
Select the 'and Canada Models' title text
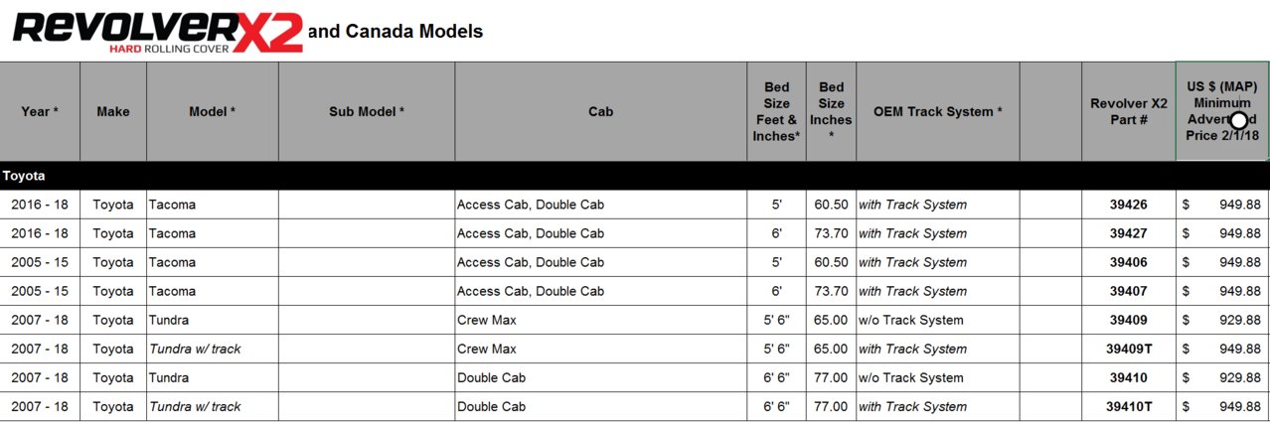pos(396,31)
